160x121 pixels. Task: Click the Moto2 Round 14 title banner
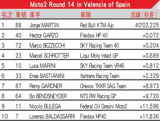coord(80,5)
